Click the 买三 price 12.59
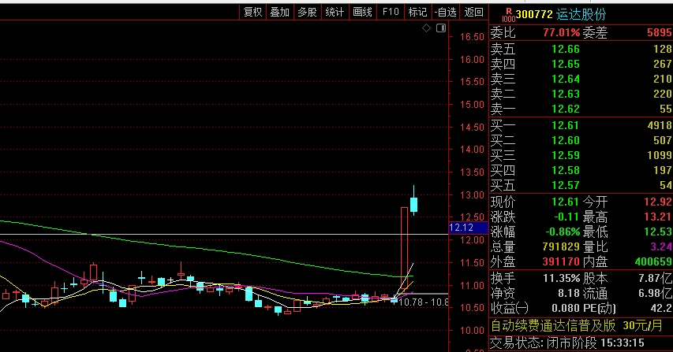The image size is (673, 352). [x=565, y=155]
